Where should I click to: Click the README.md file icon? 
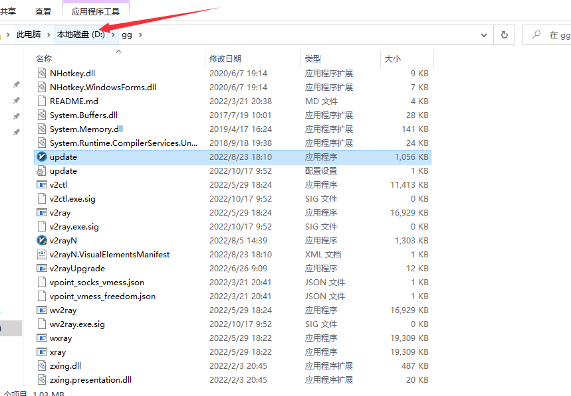point(42,101)
